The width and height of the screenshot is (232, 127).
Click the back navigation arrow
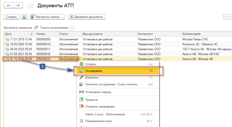tap(8, 5)
